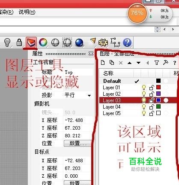Click layer panel question mark help icon
This screenshot has height=185, width=179.
point(175,63)
